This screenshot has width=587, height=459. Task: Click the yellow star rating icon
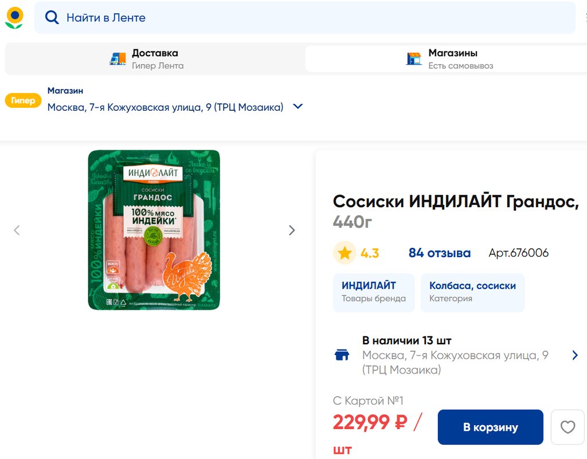tap(345, 253)
